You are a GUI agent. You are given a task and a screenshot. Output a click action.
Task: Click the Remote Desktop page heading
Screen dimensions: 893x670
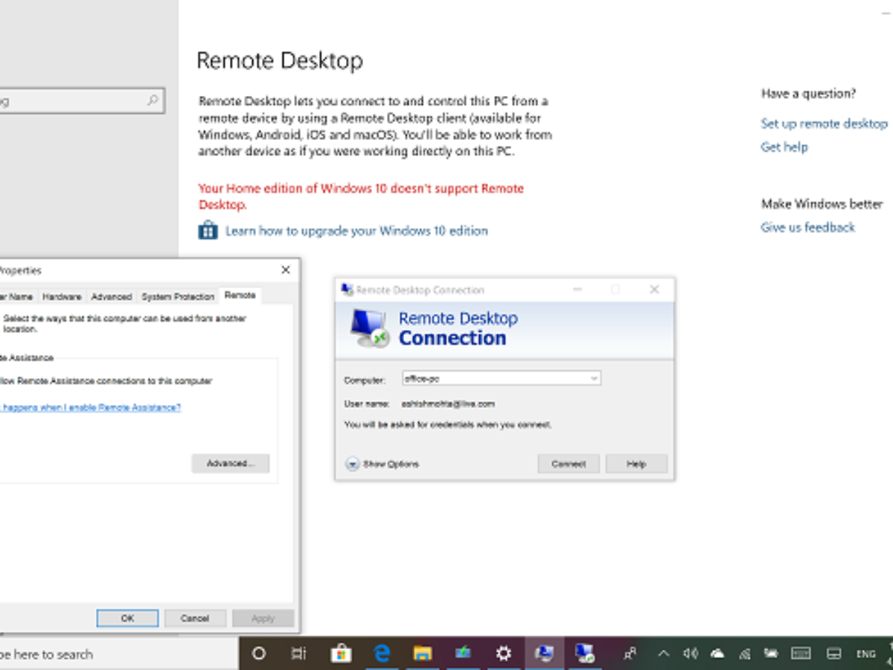pos(280,60)
